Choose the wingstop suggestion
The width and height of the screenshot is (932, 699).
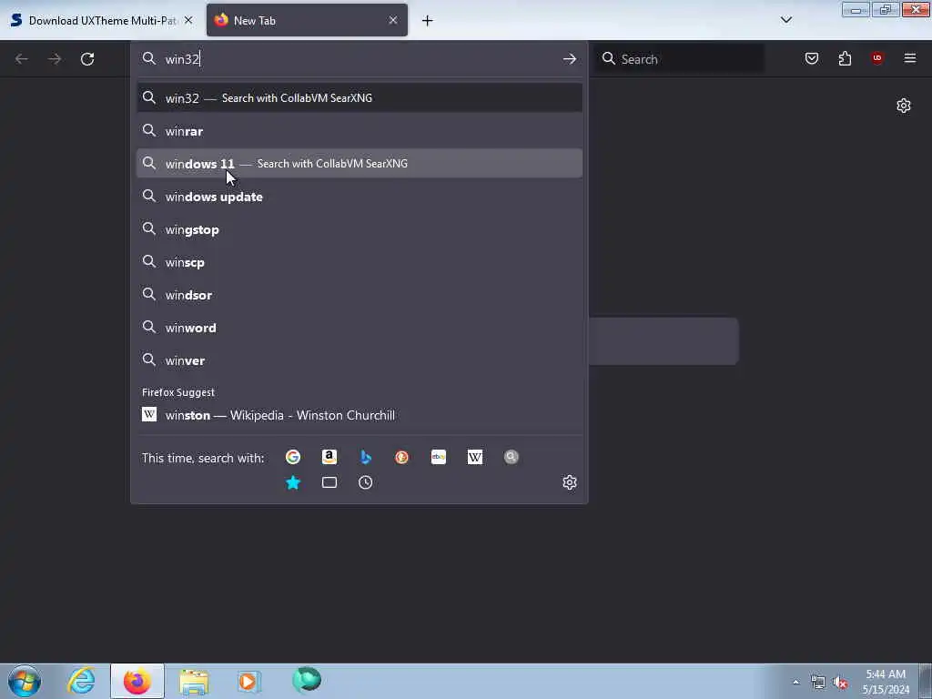click(x=360, y=229)
